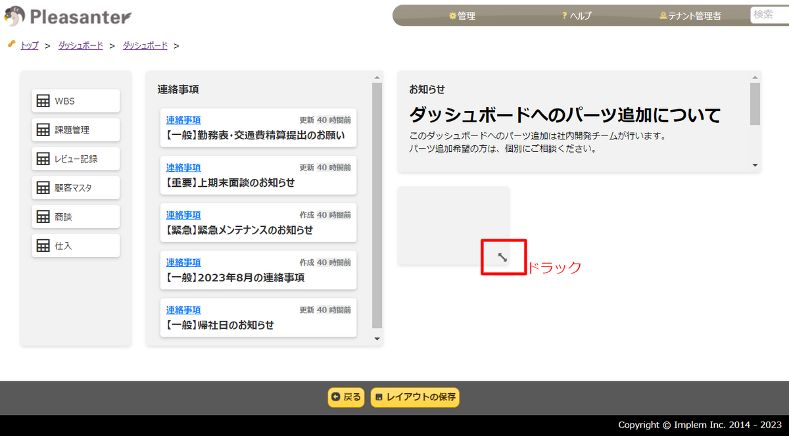Click the 顧客マスタ table icon
Viewport: 789px width, 436px height.
tap(41, 187)
